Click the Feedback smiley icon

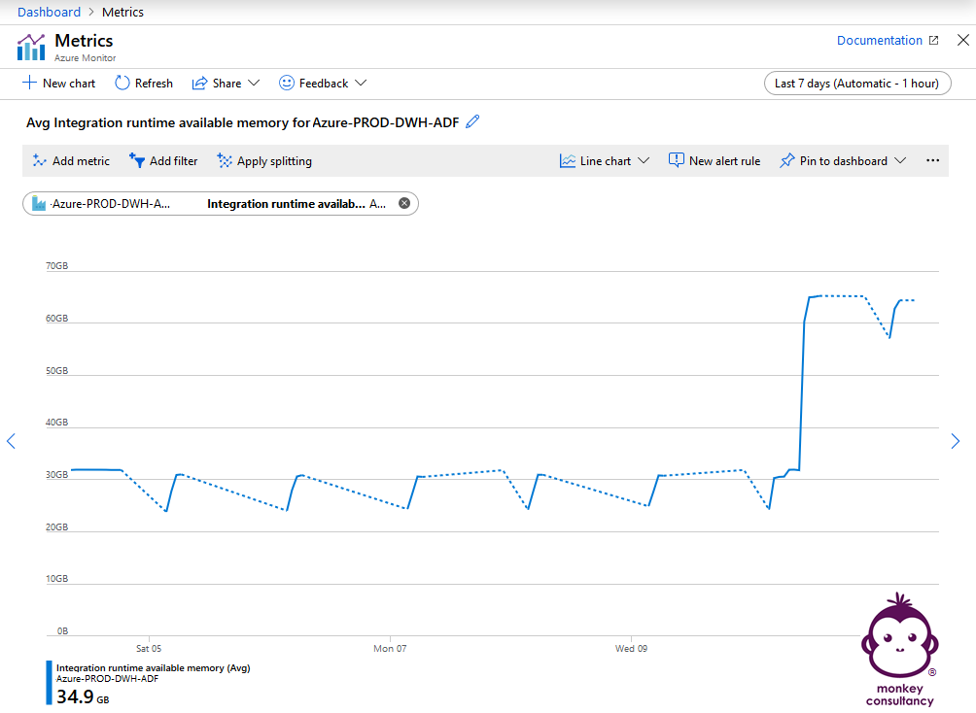287,83
